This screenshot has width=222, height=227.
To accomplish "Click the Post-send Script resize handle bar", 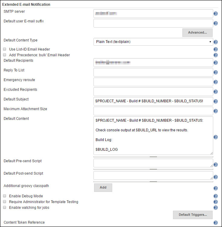I will (153, 182).
